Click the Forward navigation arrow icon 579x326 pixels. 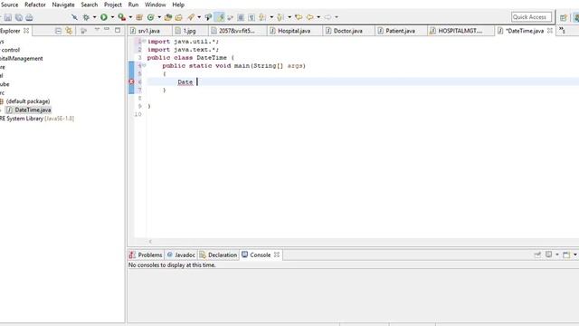pos(327,17)
